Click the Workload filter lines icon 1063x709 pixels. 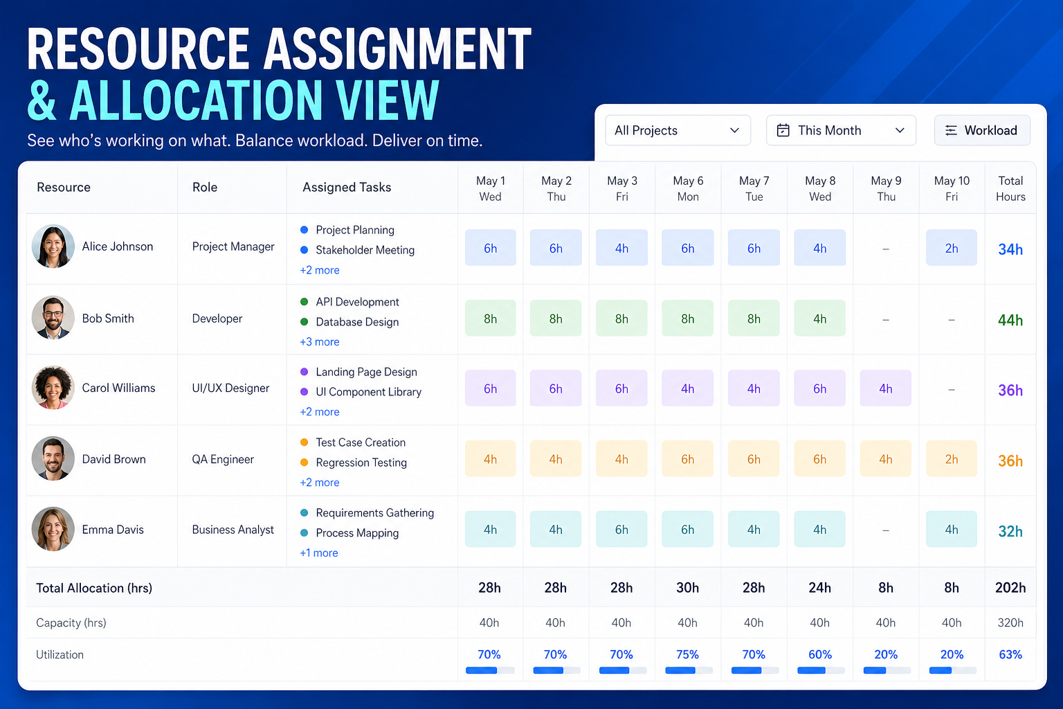click(951, 130)
